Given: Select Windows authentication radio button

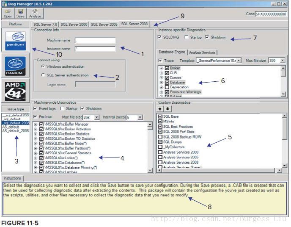Looking at the screenshot, I should tap(43, 66).
